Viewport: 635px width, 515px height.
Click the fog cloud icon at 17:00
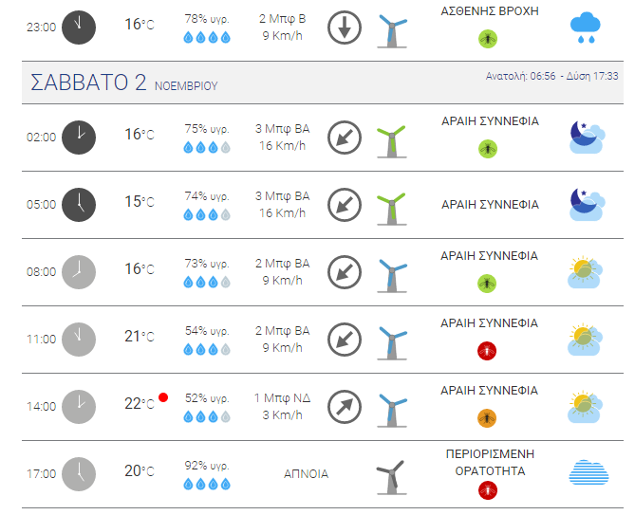click(x=588, y=472)
